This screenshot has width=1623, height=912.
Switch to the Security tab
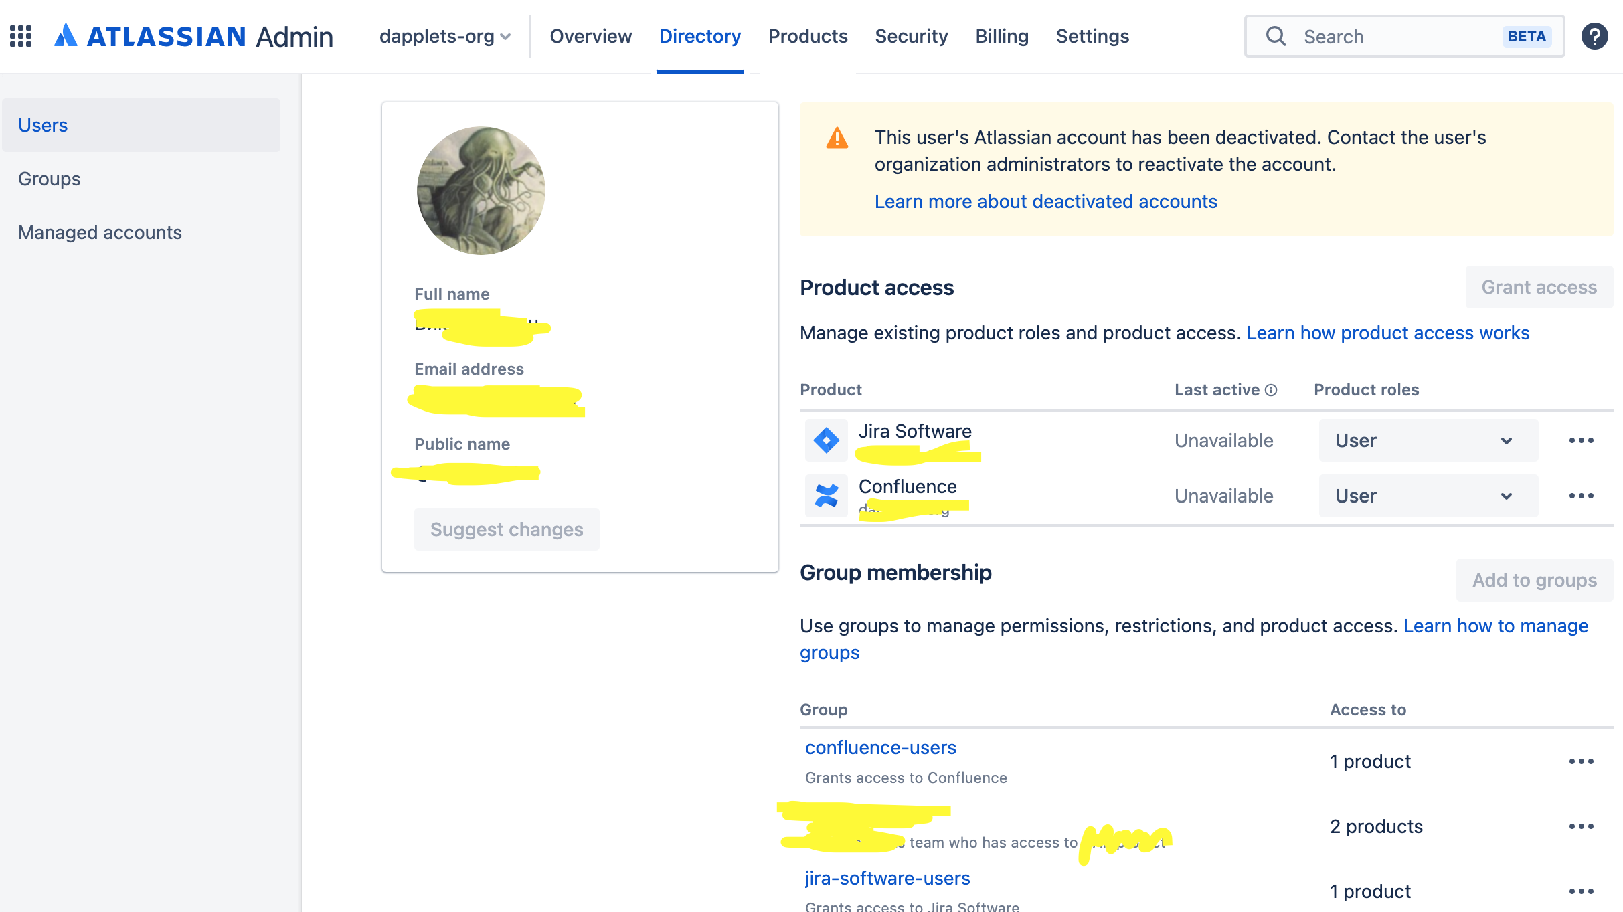tap(912, 36)
